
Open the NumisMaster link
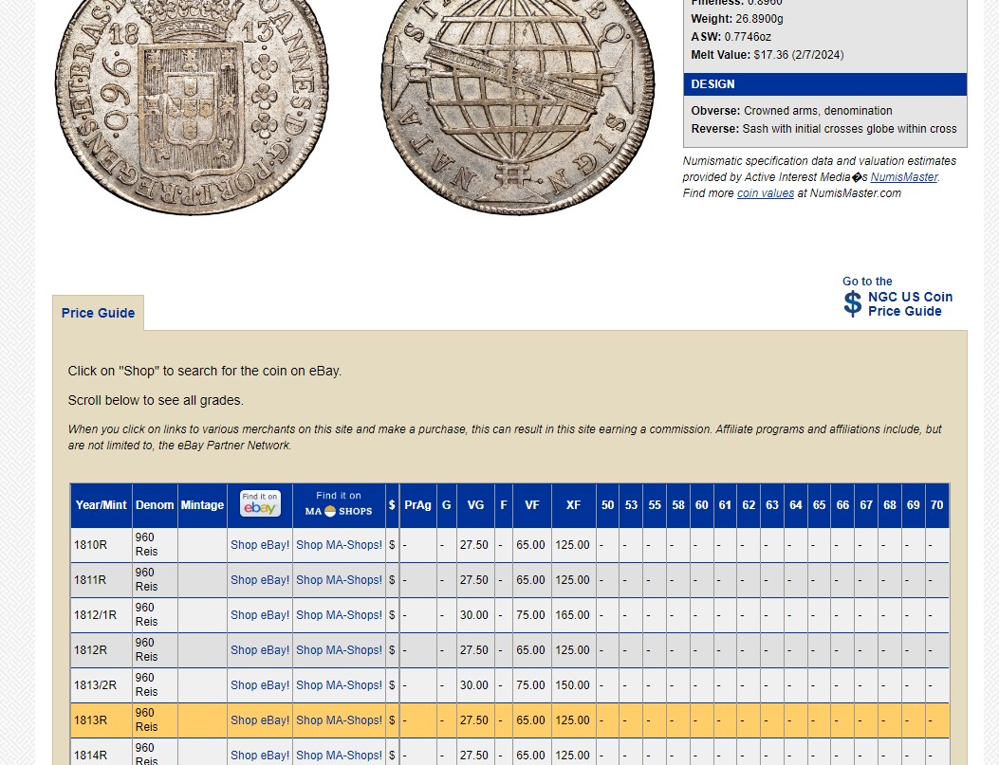pos(904,177)
